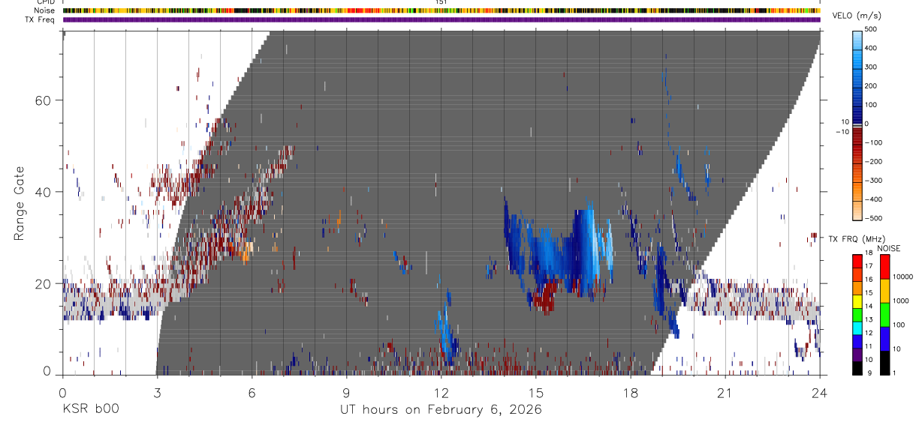Screen dimensions: 922x425
Task: Click the 'NOISE' legend title
Action: pos(888,248)
